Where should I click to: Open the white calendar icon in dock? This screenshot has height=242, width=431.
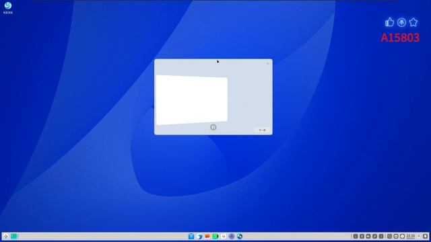[x=224, y=236]
